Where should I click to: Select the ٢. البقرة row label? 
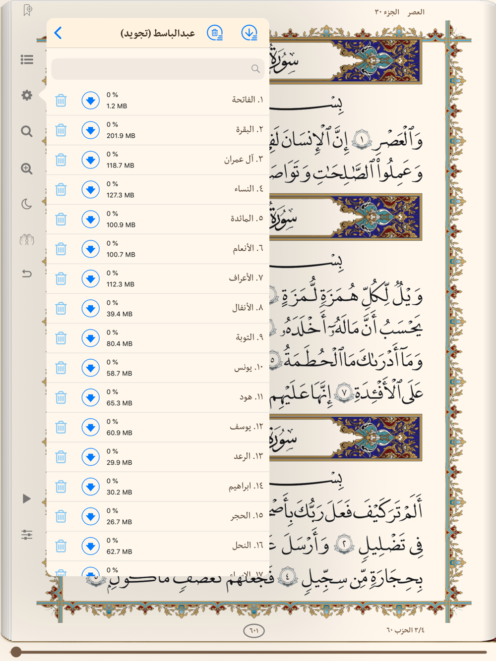click(249, 129)
